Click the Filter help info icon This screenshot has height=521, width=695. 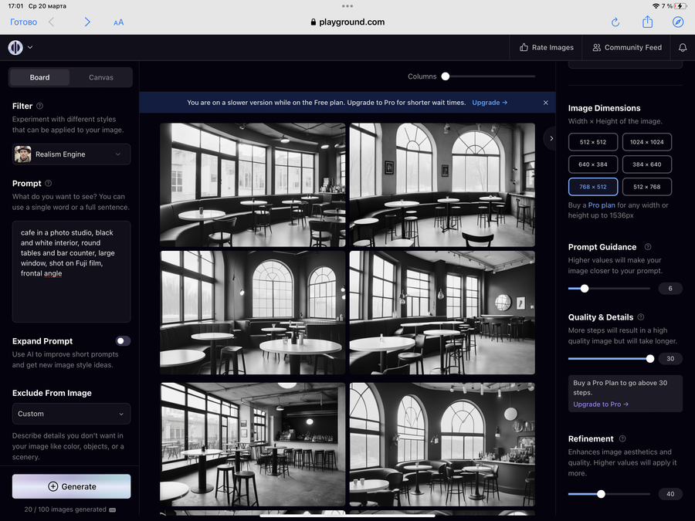[x=40, y=106]
